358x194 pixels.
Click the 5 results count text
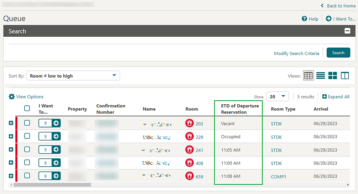tap(306, 97)
